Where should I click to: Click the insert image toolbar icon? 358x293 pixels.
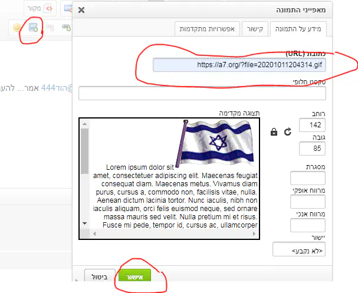33,27
